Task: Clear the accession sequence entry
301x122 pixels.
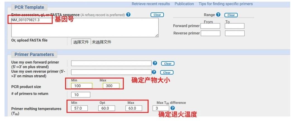Action: [157, 15]
